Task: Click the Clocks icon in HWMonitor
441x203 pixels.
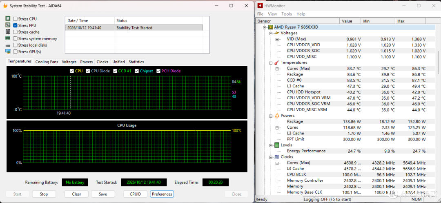Action: point(277,157)
